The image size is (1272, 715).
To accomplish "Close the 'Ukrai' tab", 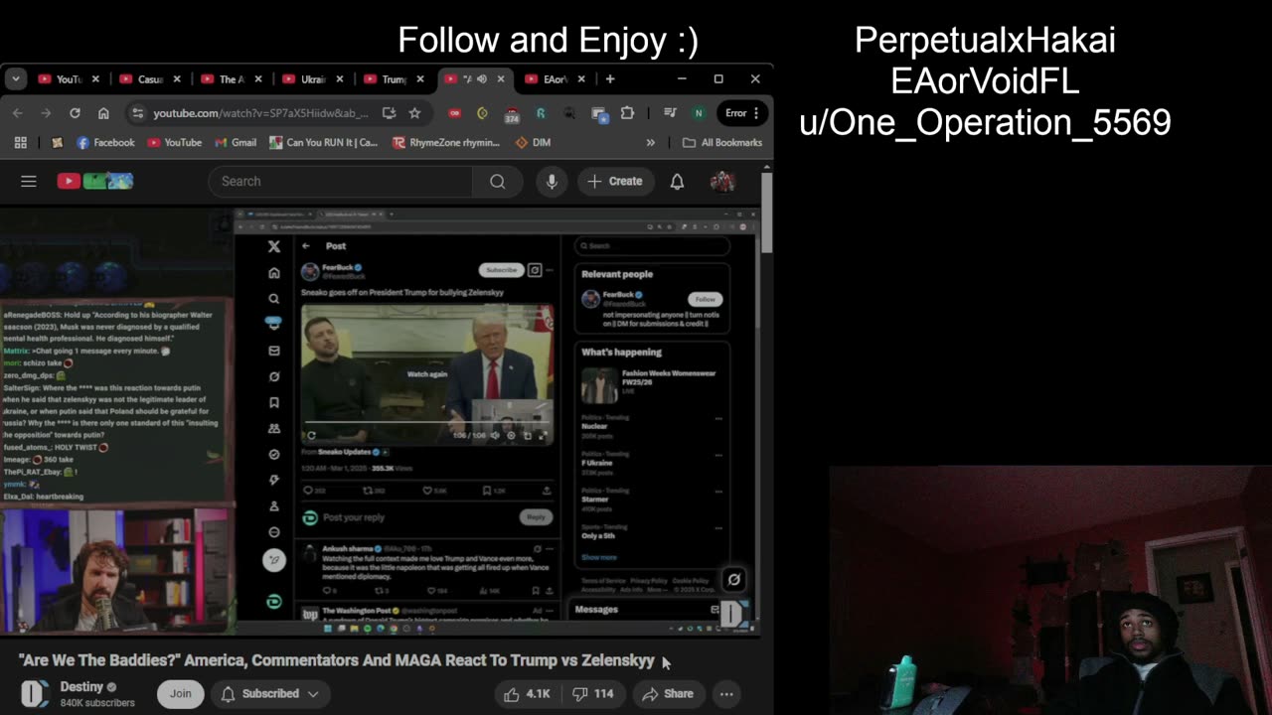I will 340,79.
